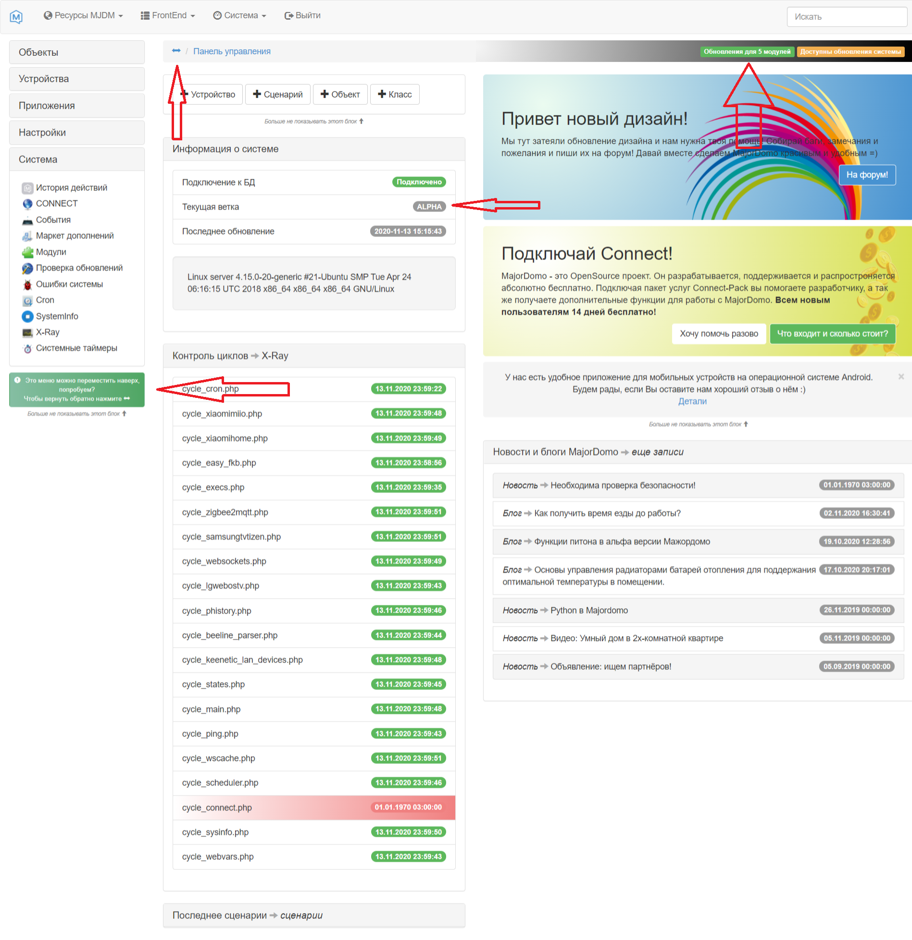Viewport: 912px width, 940px height.
Task: Add a new Устройство
Action: point(208,94)
